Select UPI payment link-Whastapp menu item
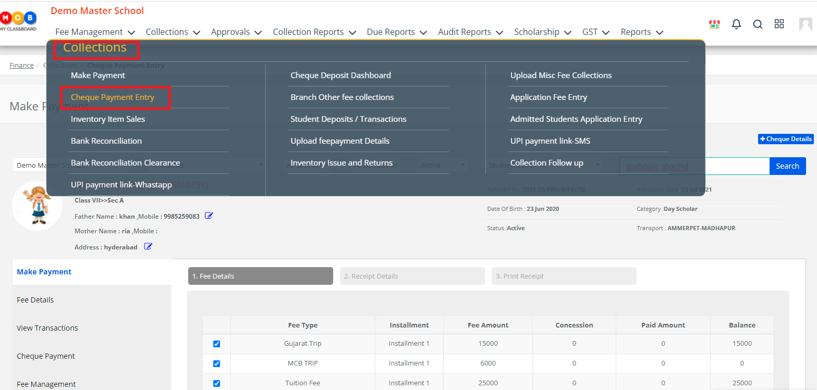817x390 pixels. (121, 185)
